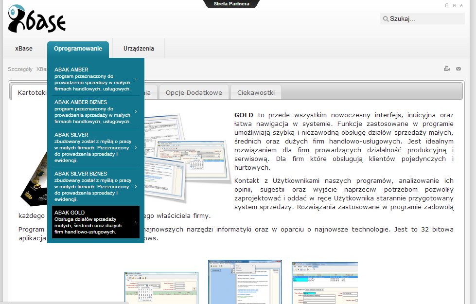Open the Urządzenia navigation item
The image size is (476, 304).
pyautogui.click(x=139, y=49)
